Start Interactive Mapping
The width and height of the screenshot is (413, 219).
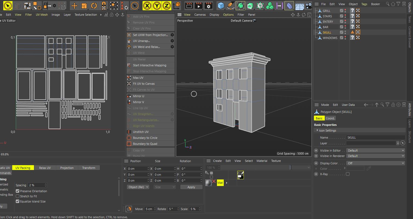151,65
